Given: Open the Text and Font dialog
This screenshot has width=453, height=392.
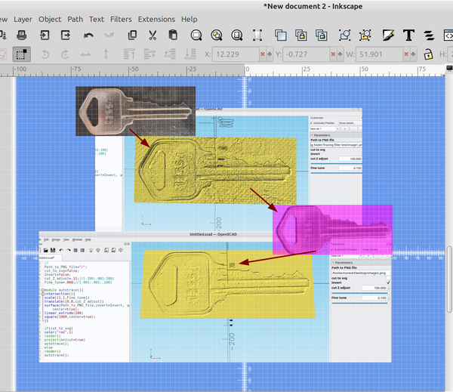Looking at the screenshot, I should [408, 35].
